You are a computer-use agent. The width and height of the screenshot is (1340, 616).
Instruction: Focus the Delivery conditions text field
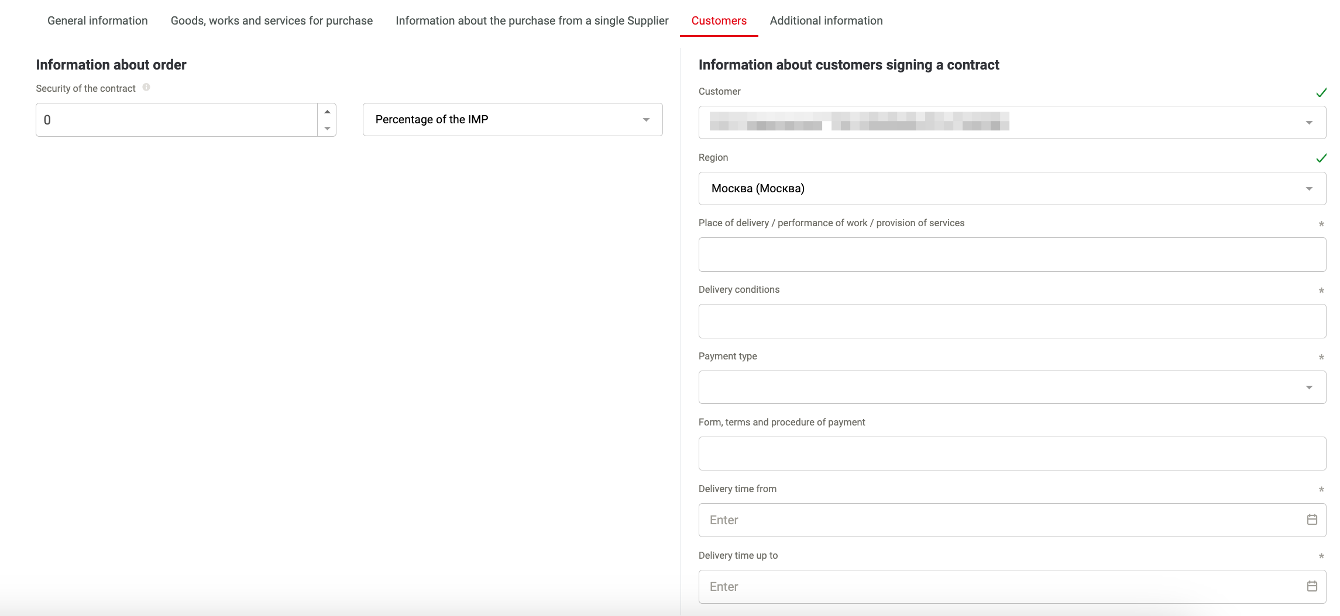1012,321
